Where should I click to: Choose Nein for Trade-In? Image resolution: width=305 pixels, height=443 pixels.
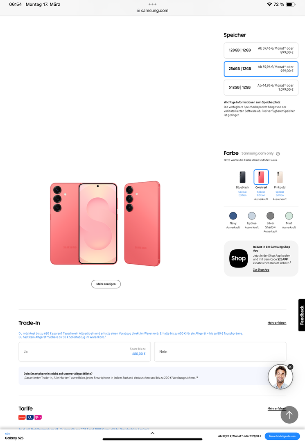pyautogui.click(x=220, y=352)
